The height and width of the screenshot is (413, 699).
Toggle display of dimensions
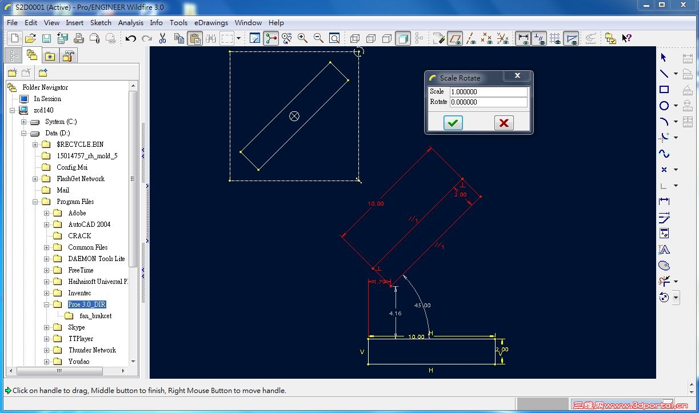[x=522, y=38]
